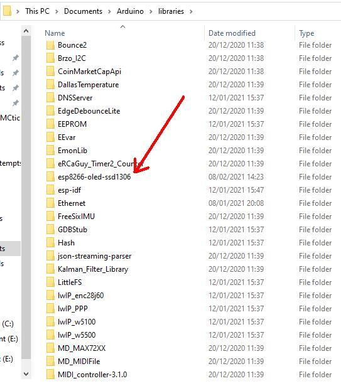Click the navigation pane scroll up arrow

pyautogui.click(x=26, y=31)
